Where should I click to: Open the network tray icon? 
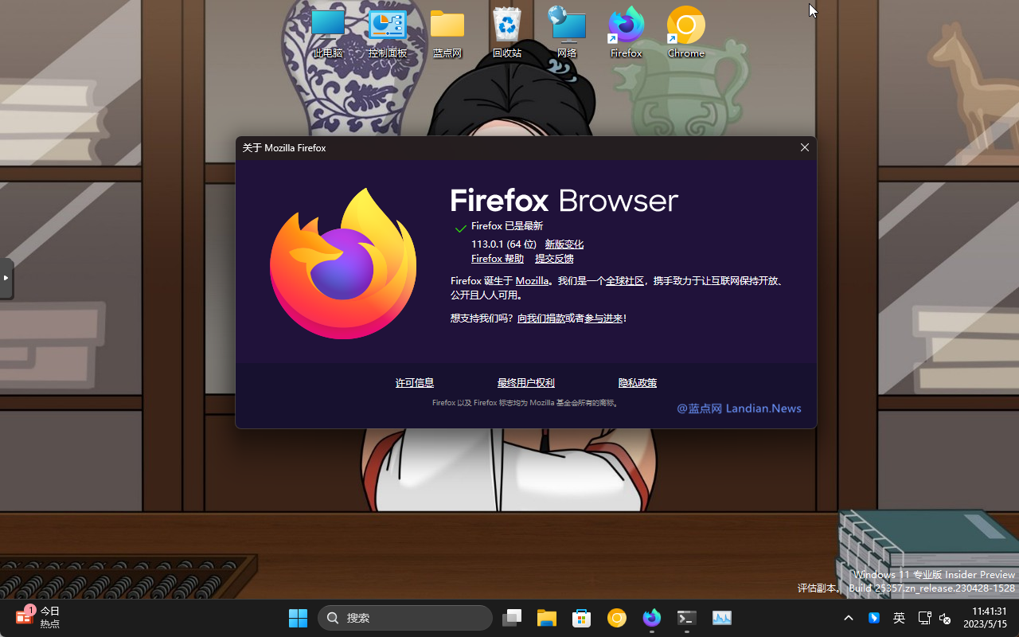click(924, 618)
